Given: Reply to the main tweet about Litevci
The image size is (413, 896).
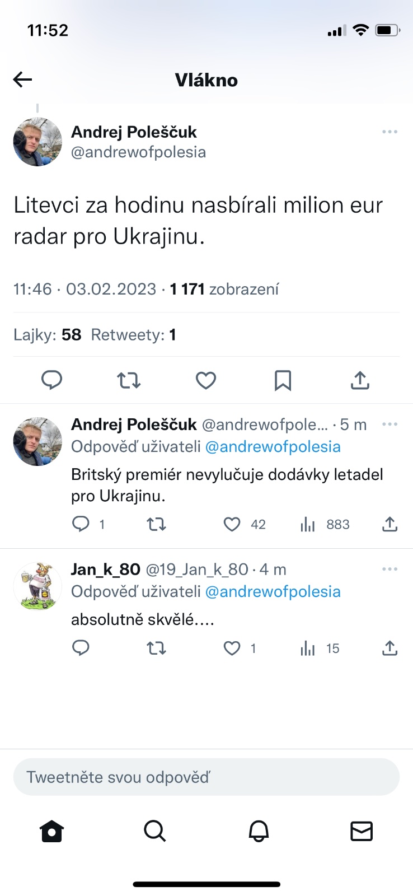Looking at the screenshot, I should tap(52, 380).
